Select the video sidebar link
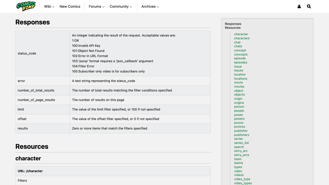 (238, 171)
